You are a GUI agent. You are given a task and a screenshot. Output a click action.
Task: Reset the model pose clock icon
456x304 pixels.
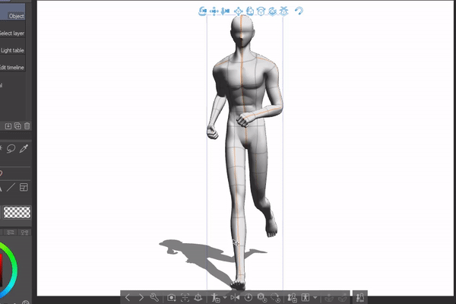pyautogui.click(x=248, y=297)
